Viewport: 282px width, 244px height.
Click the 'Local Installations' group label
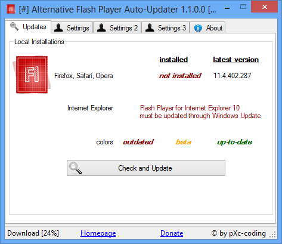tap(39, 42)
